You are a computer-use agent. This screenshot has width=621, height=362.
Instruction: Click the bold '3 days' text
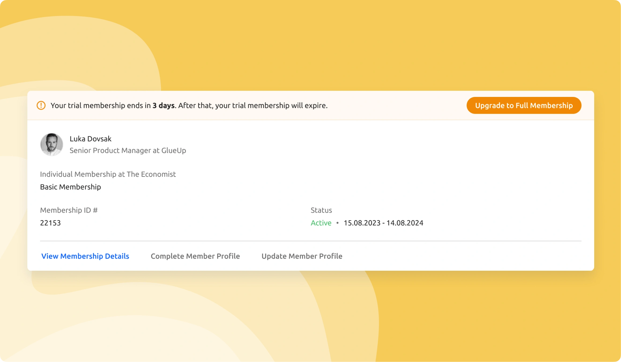pyautogui.click(x=163, y=105)
